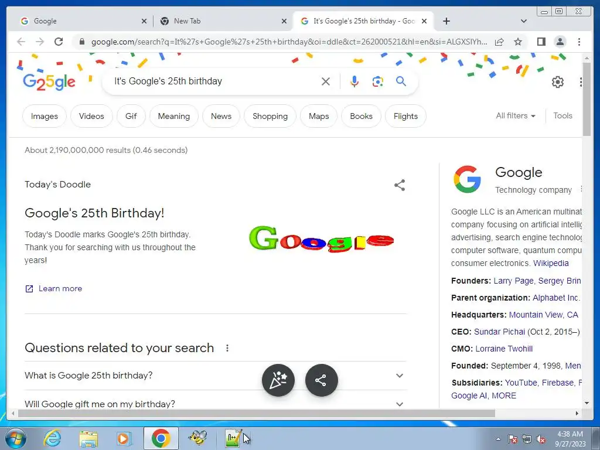Open the Mountain View, CA link
Image resolution: width=600 pixels, height=450 pixels.
point(543,315)
